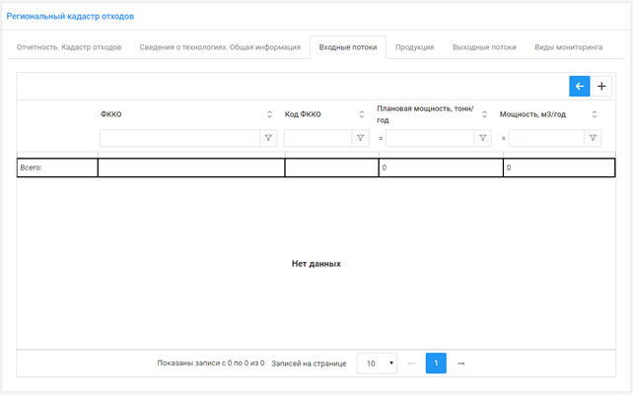Select the Виды мониторинга tab

(x=568, y=47)
